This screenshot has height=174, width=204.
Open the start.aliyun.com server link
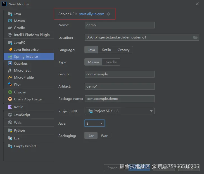point(92,14)
